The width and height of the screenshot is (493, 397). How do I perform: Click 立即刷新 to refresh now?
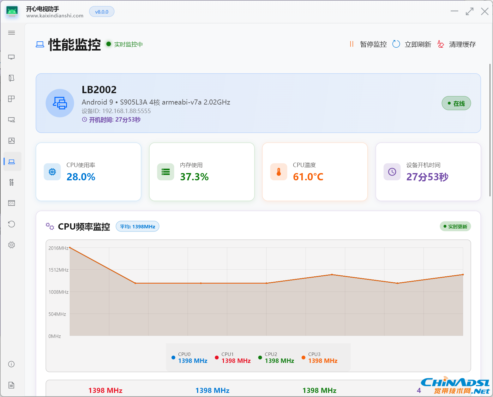[412, 44]
